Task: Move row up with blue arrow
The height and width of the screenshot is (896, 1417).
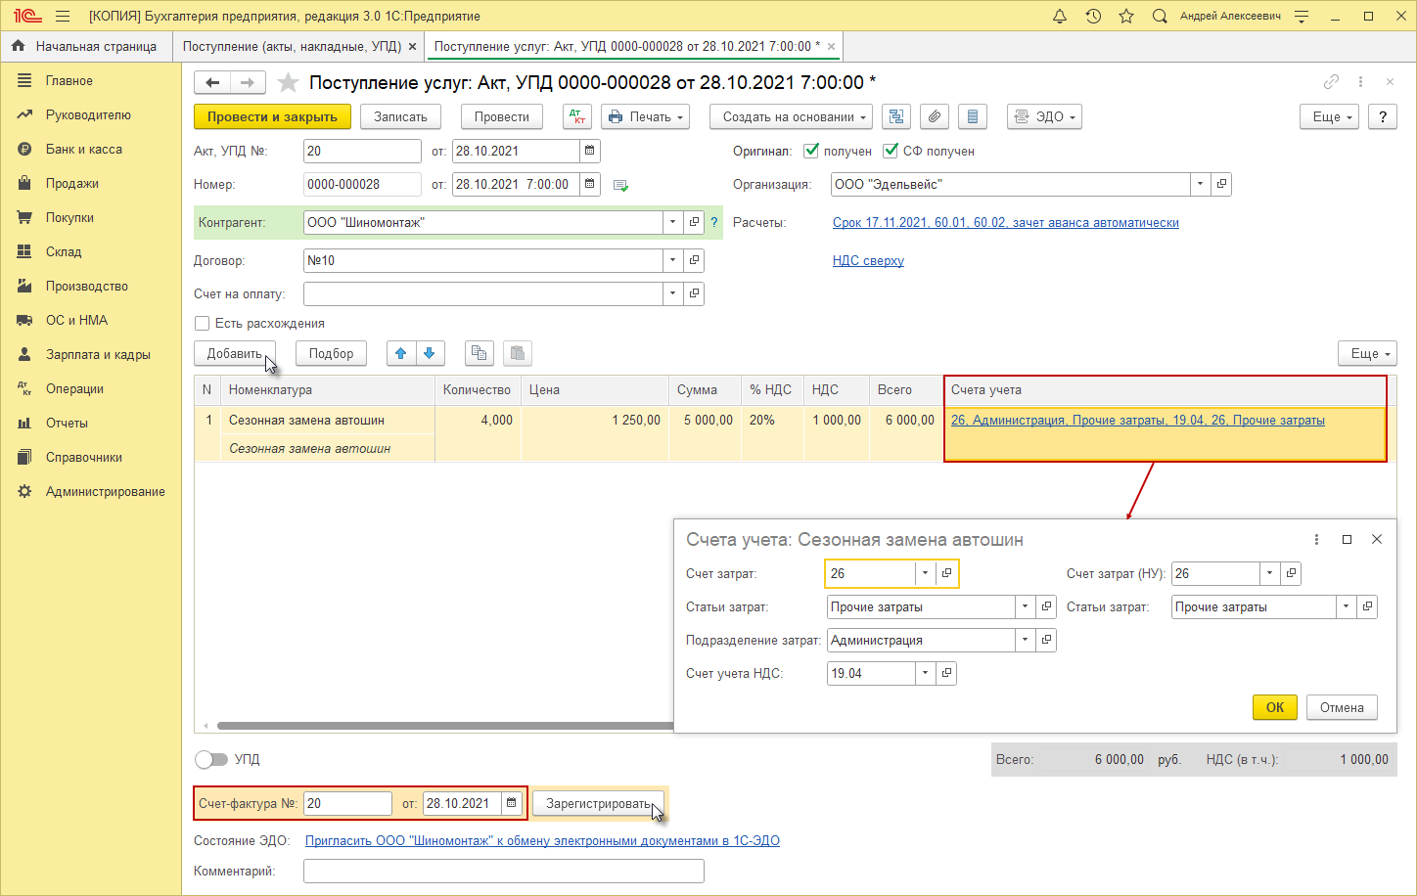Action: [401, 353]
